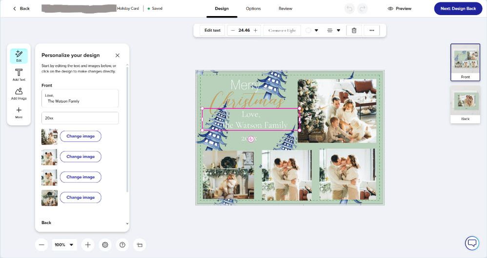Close the Personalize your design panel
This screenshot has height=258, width=487.
pyautogui.click(x=118, y=55)
